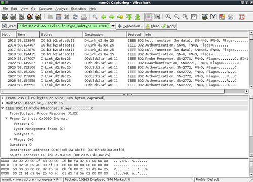Collapse the Frame Control 0x0050 node
The height and width of the screenshot is (182, 253).
tap(7, 118)
